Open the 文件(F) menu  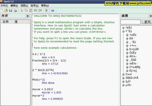pos(4,6)
